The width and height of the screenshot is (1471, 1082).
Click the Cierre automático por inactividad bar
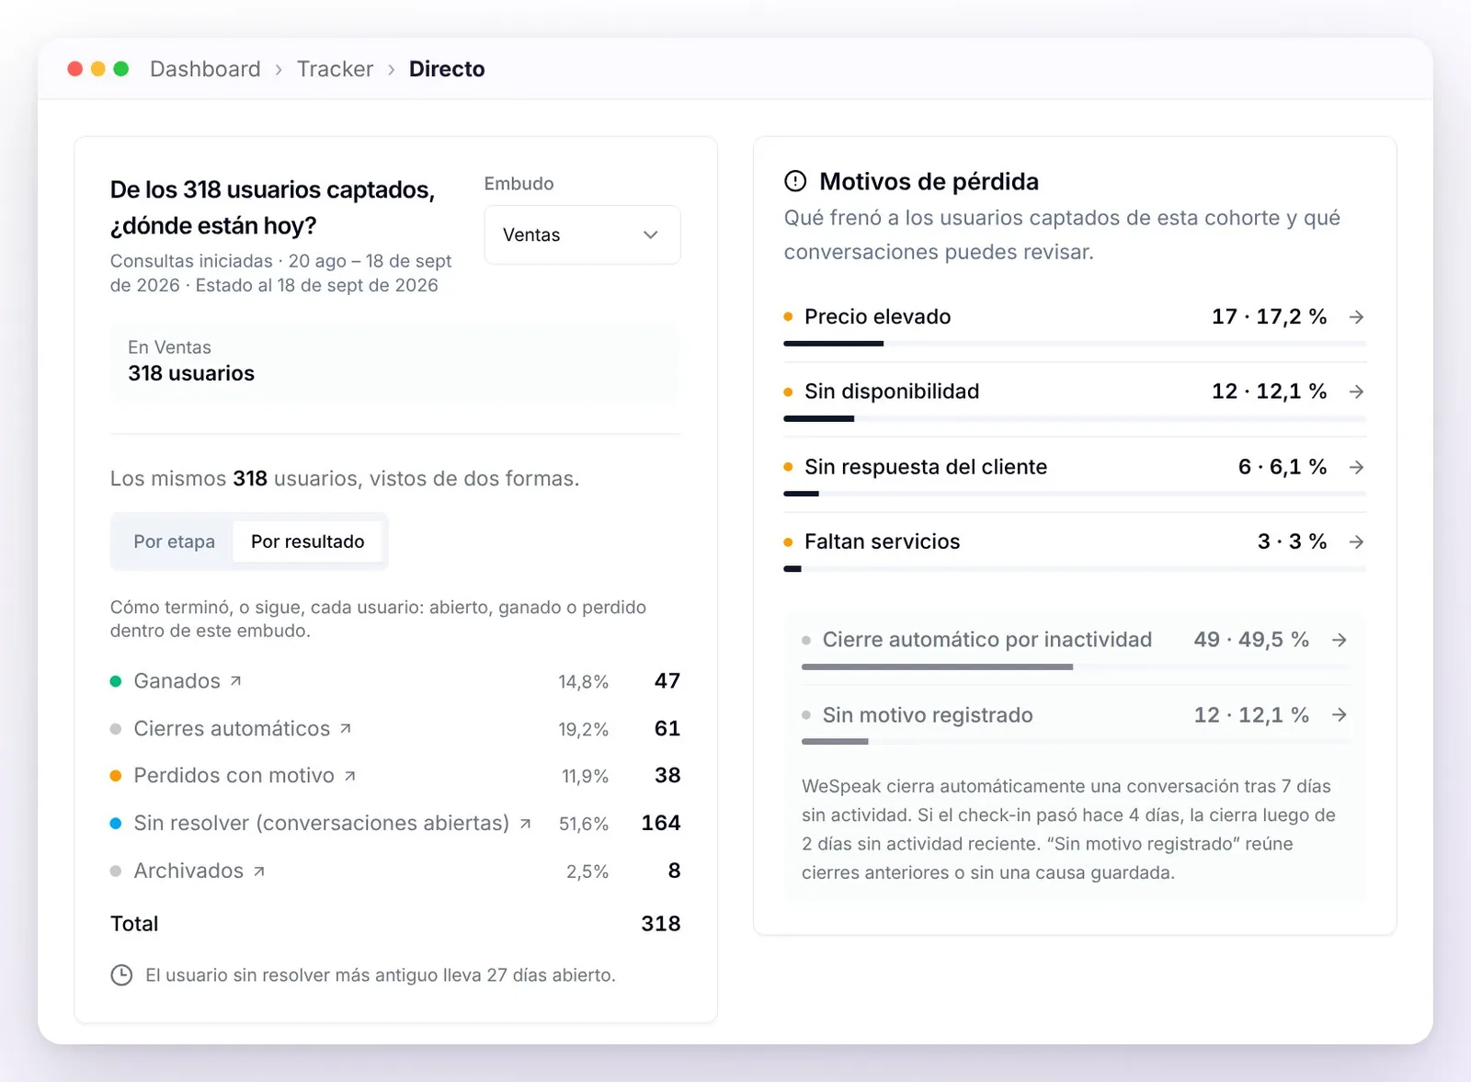click(x=1075, y=666)
